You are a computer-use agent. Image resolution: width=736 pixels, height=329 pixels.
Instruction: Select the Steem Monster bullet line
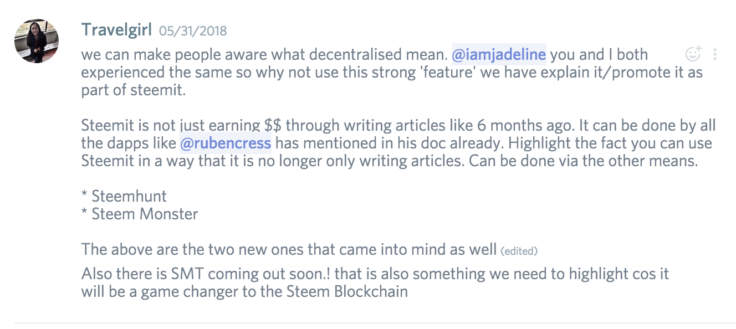pyautogui.click(x=140, y=213)
